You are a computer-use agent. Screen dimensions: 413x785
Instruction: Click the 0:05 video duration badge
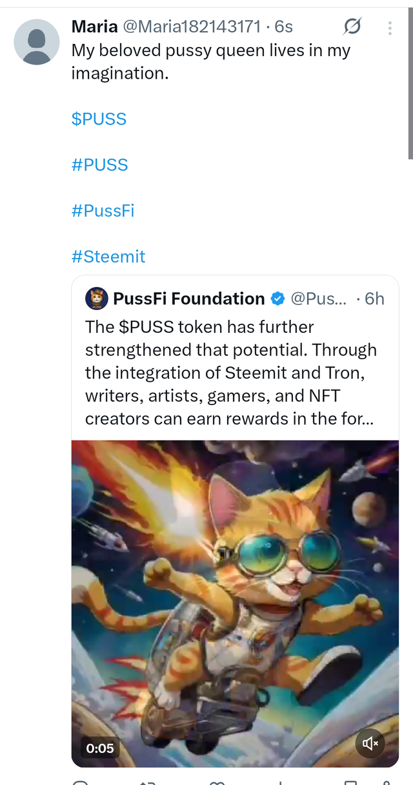coord(100,748)
